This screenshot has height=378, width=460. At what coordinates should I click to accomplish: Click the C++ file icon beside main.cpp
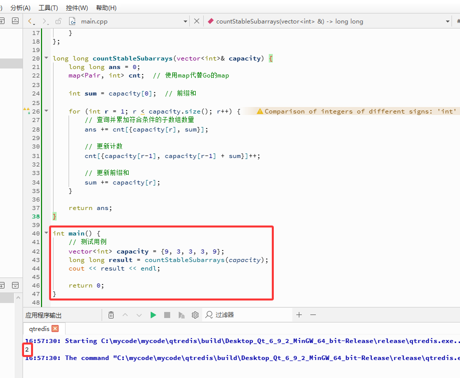pos(72,21)
